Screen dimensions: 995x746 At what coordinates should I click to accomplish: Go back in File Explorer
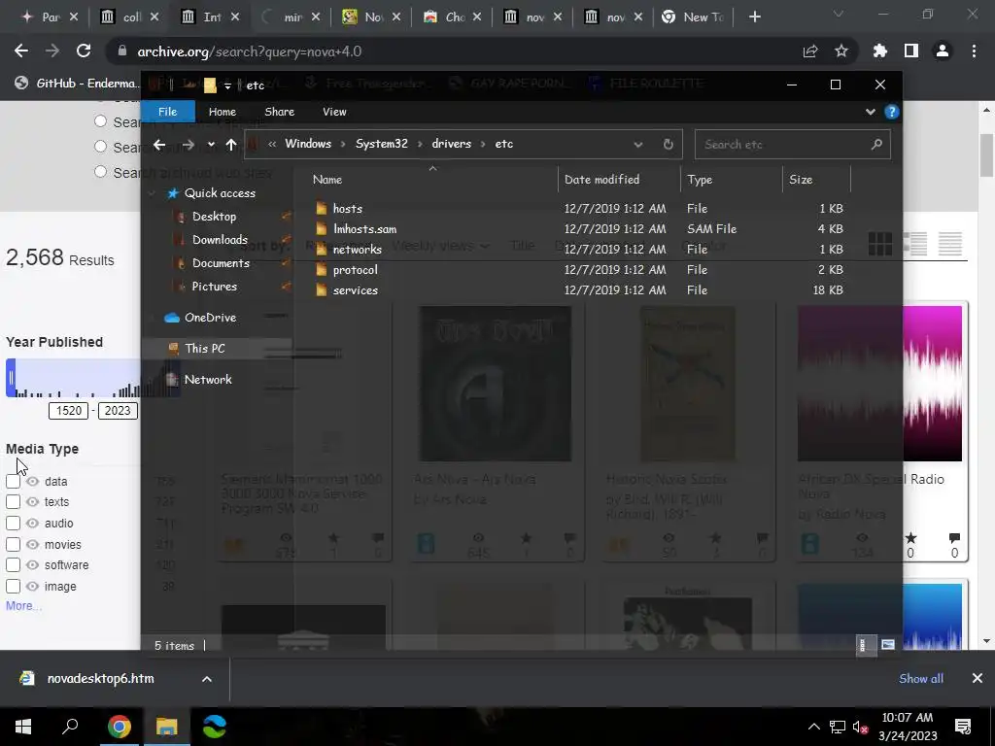pyautogui.click(x=159, y=145)
